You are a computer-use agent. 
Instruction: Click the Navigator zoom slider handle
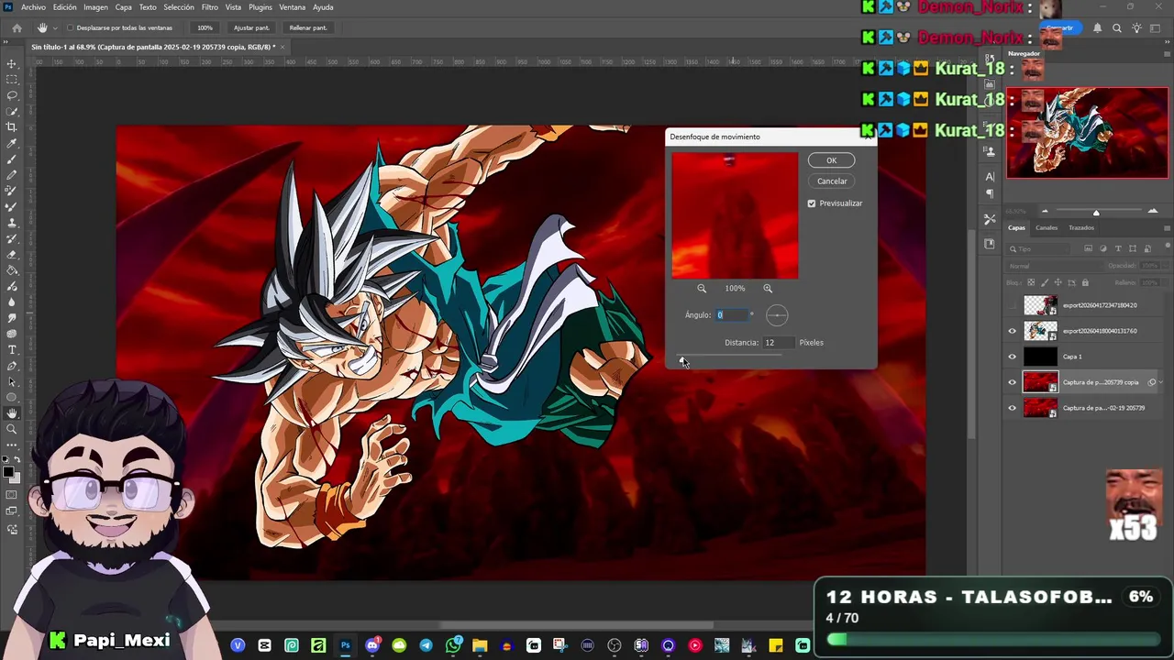point(1096,213)
